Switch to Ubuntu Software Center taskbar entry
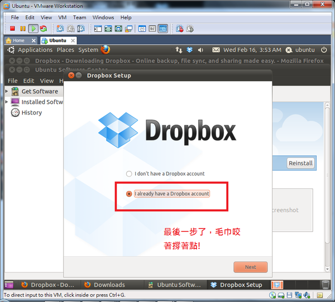The width and height of the screenshot is (335, 302). [x=175, y=285]
